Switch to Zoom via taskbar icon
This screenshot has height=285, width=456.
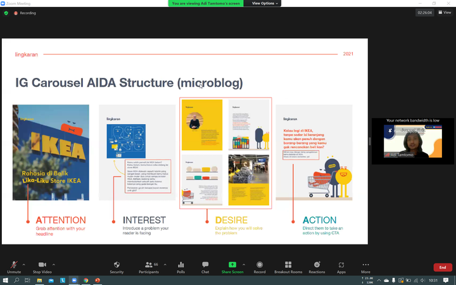74,281
